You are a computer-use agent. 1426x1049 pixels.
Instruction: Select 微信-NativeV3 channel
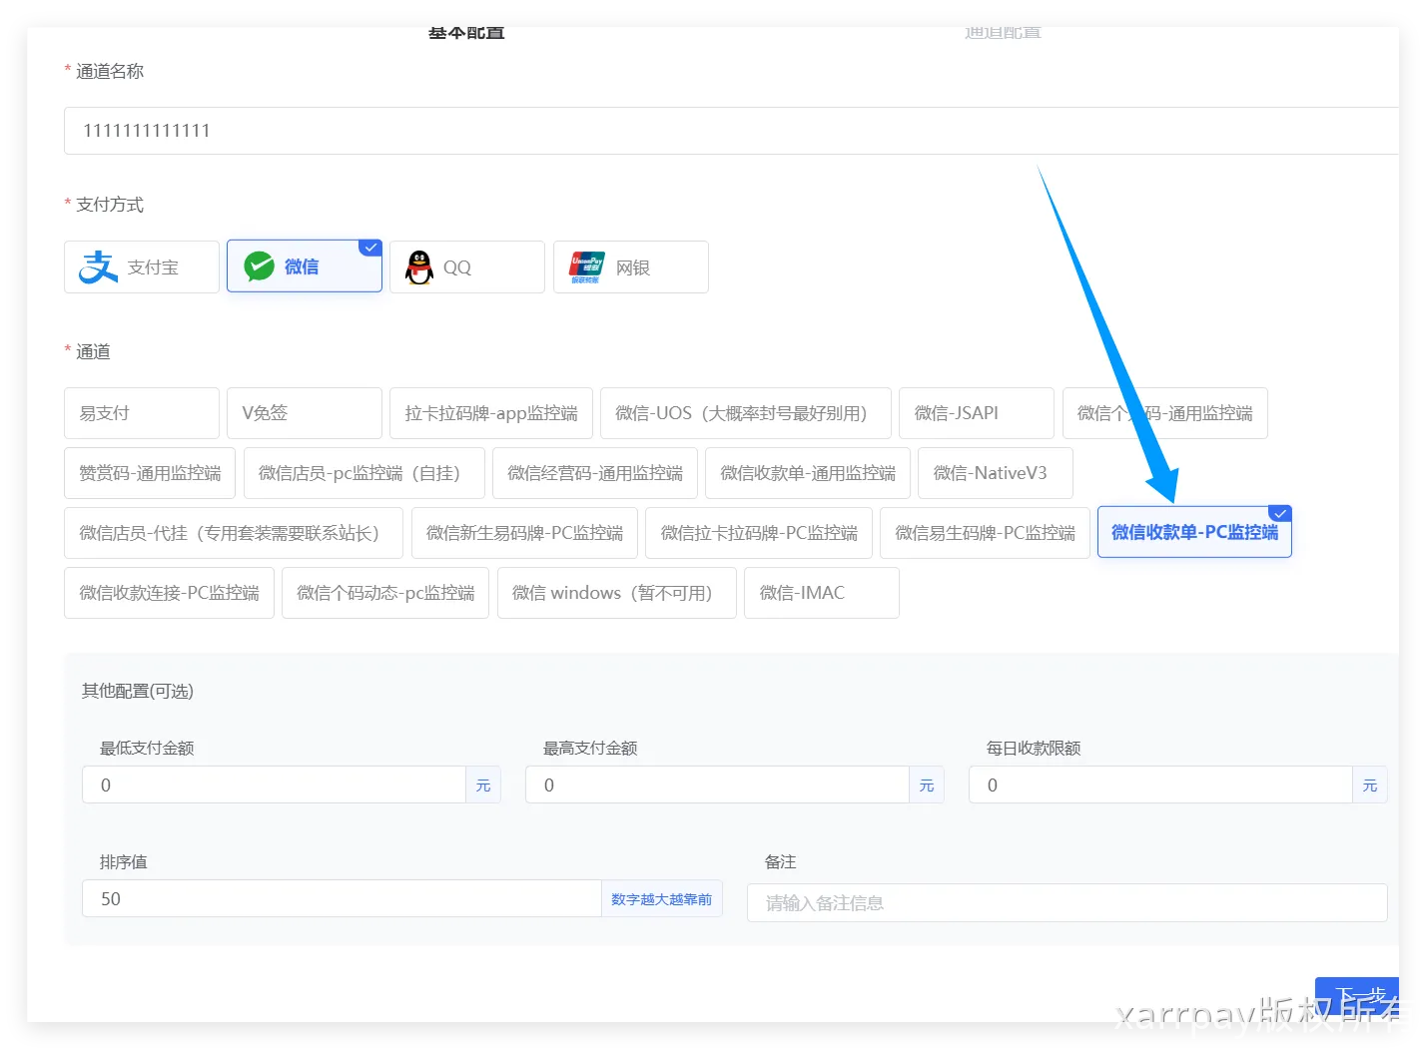click(x=995, y=473)
